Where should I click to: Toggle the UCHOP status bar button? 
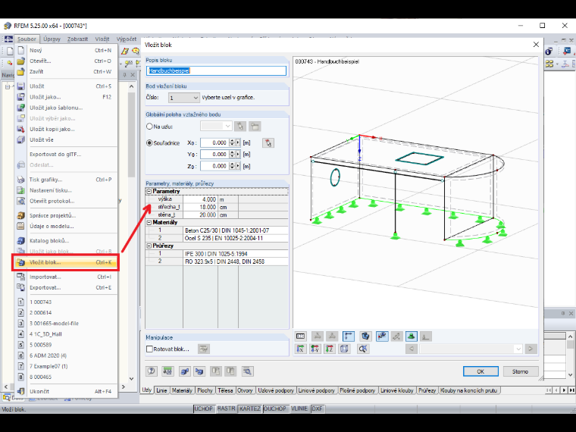(204, 409)
